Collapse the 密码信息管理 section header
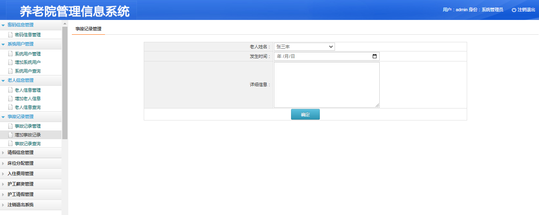The image size is (539, 215). (31, 25)
